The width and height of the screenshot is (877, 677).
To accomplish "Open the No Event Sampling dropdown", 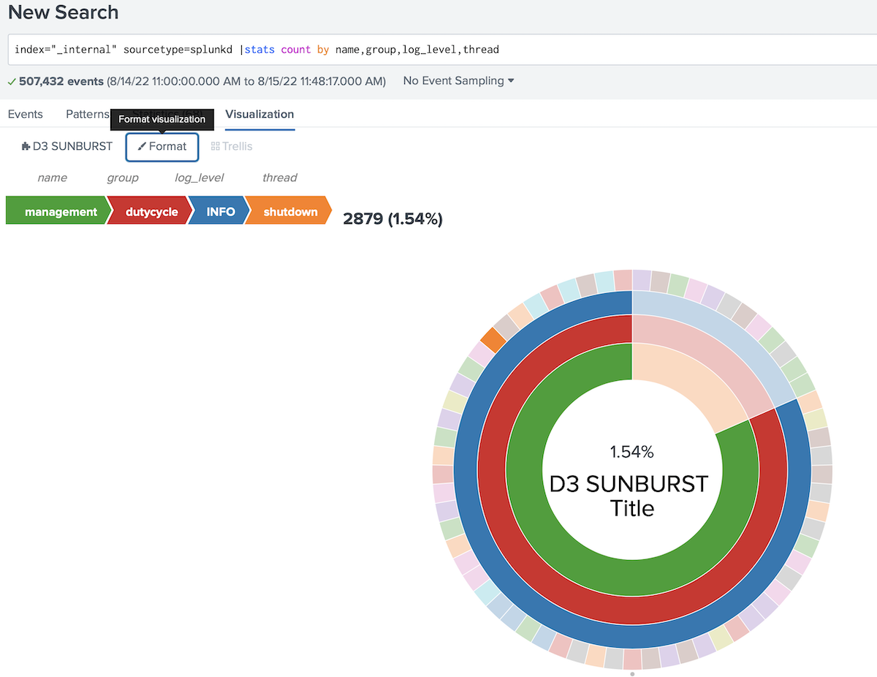I will 458,81.
